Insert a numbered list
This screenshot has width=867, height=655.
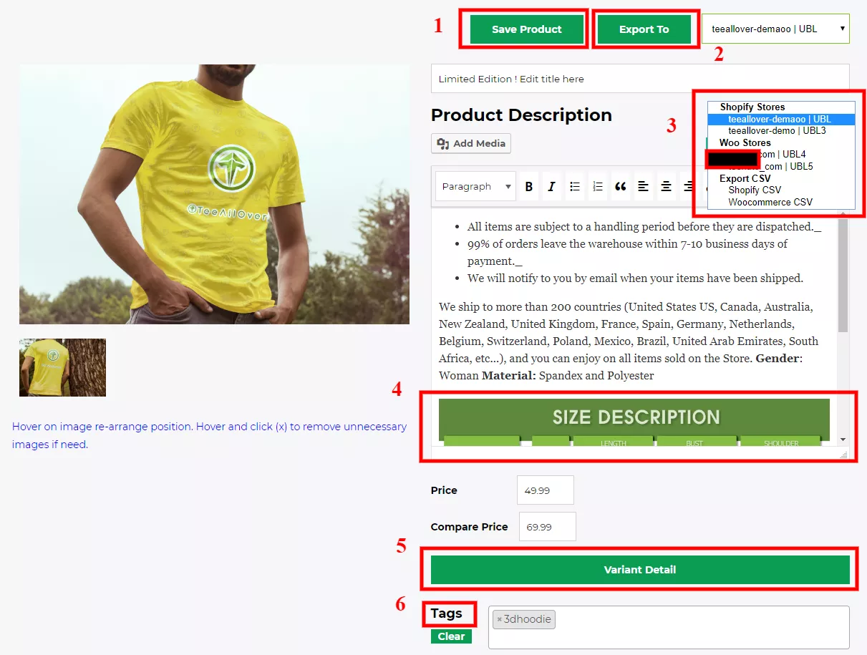click(x=598, y=187)
